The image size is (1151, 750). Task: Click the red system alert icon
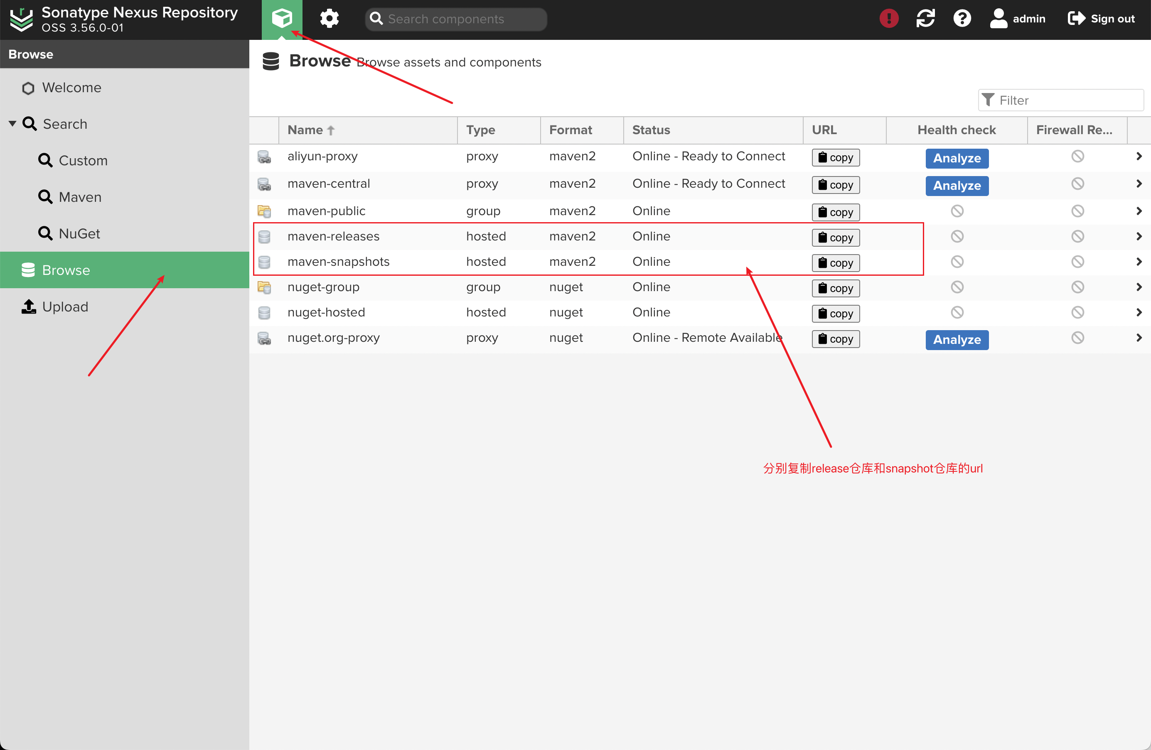pos(889,19)
